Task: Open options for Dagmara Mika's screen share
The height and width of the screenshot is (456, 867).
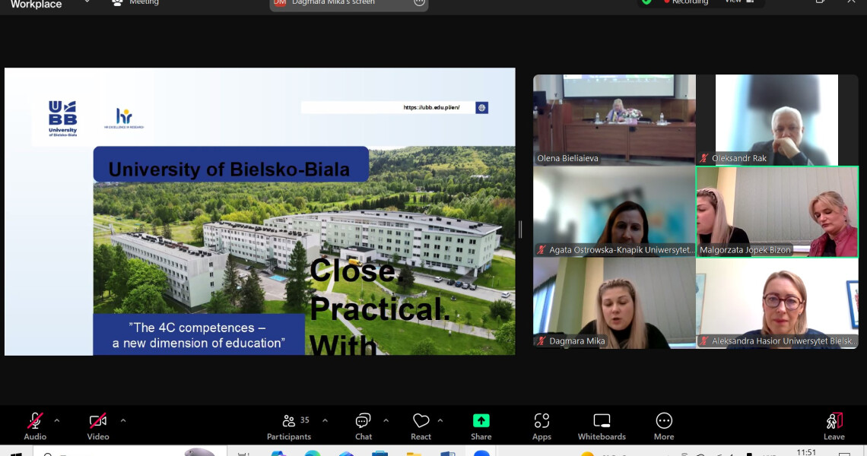Action: point(419,2)
